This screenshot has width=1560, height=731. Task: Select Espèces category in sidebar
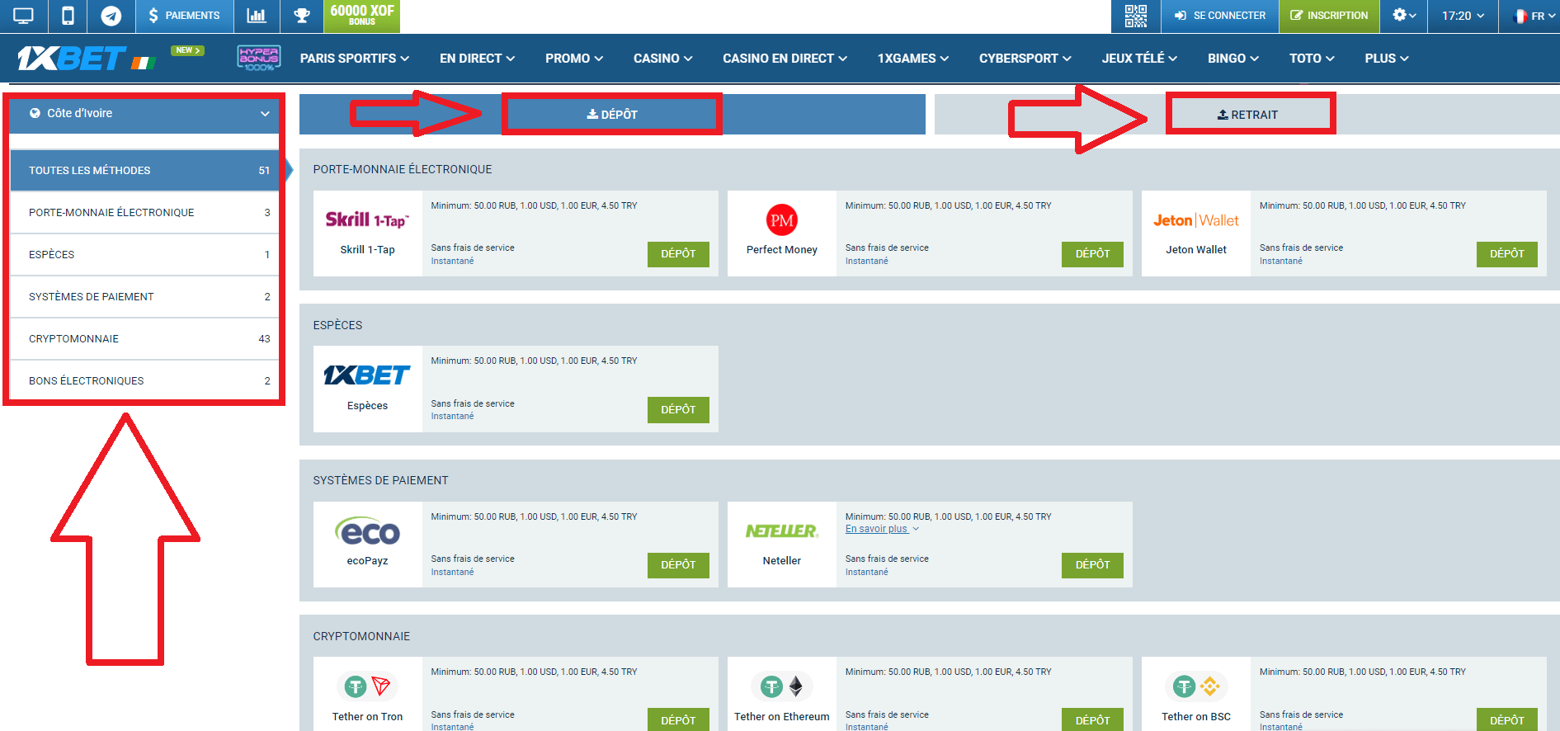pos(144,255)
